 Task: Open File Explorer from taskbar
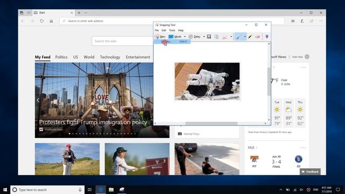[x=112, y=190]
